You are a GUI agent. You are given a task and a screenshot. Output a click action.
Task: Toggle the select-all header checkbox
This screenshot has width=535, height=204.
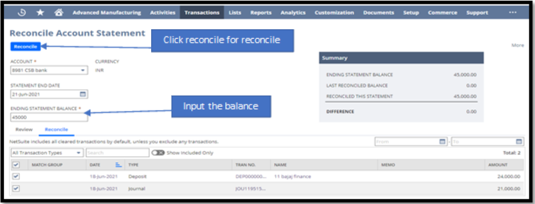(16, 165)
